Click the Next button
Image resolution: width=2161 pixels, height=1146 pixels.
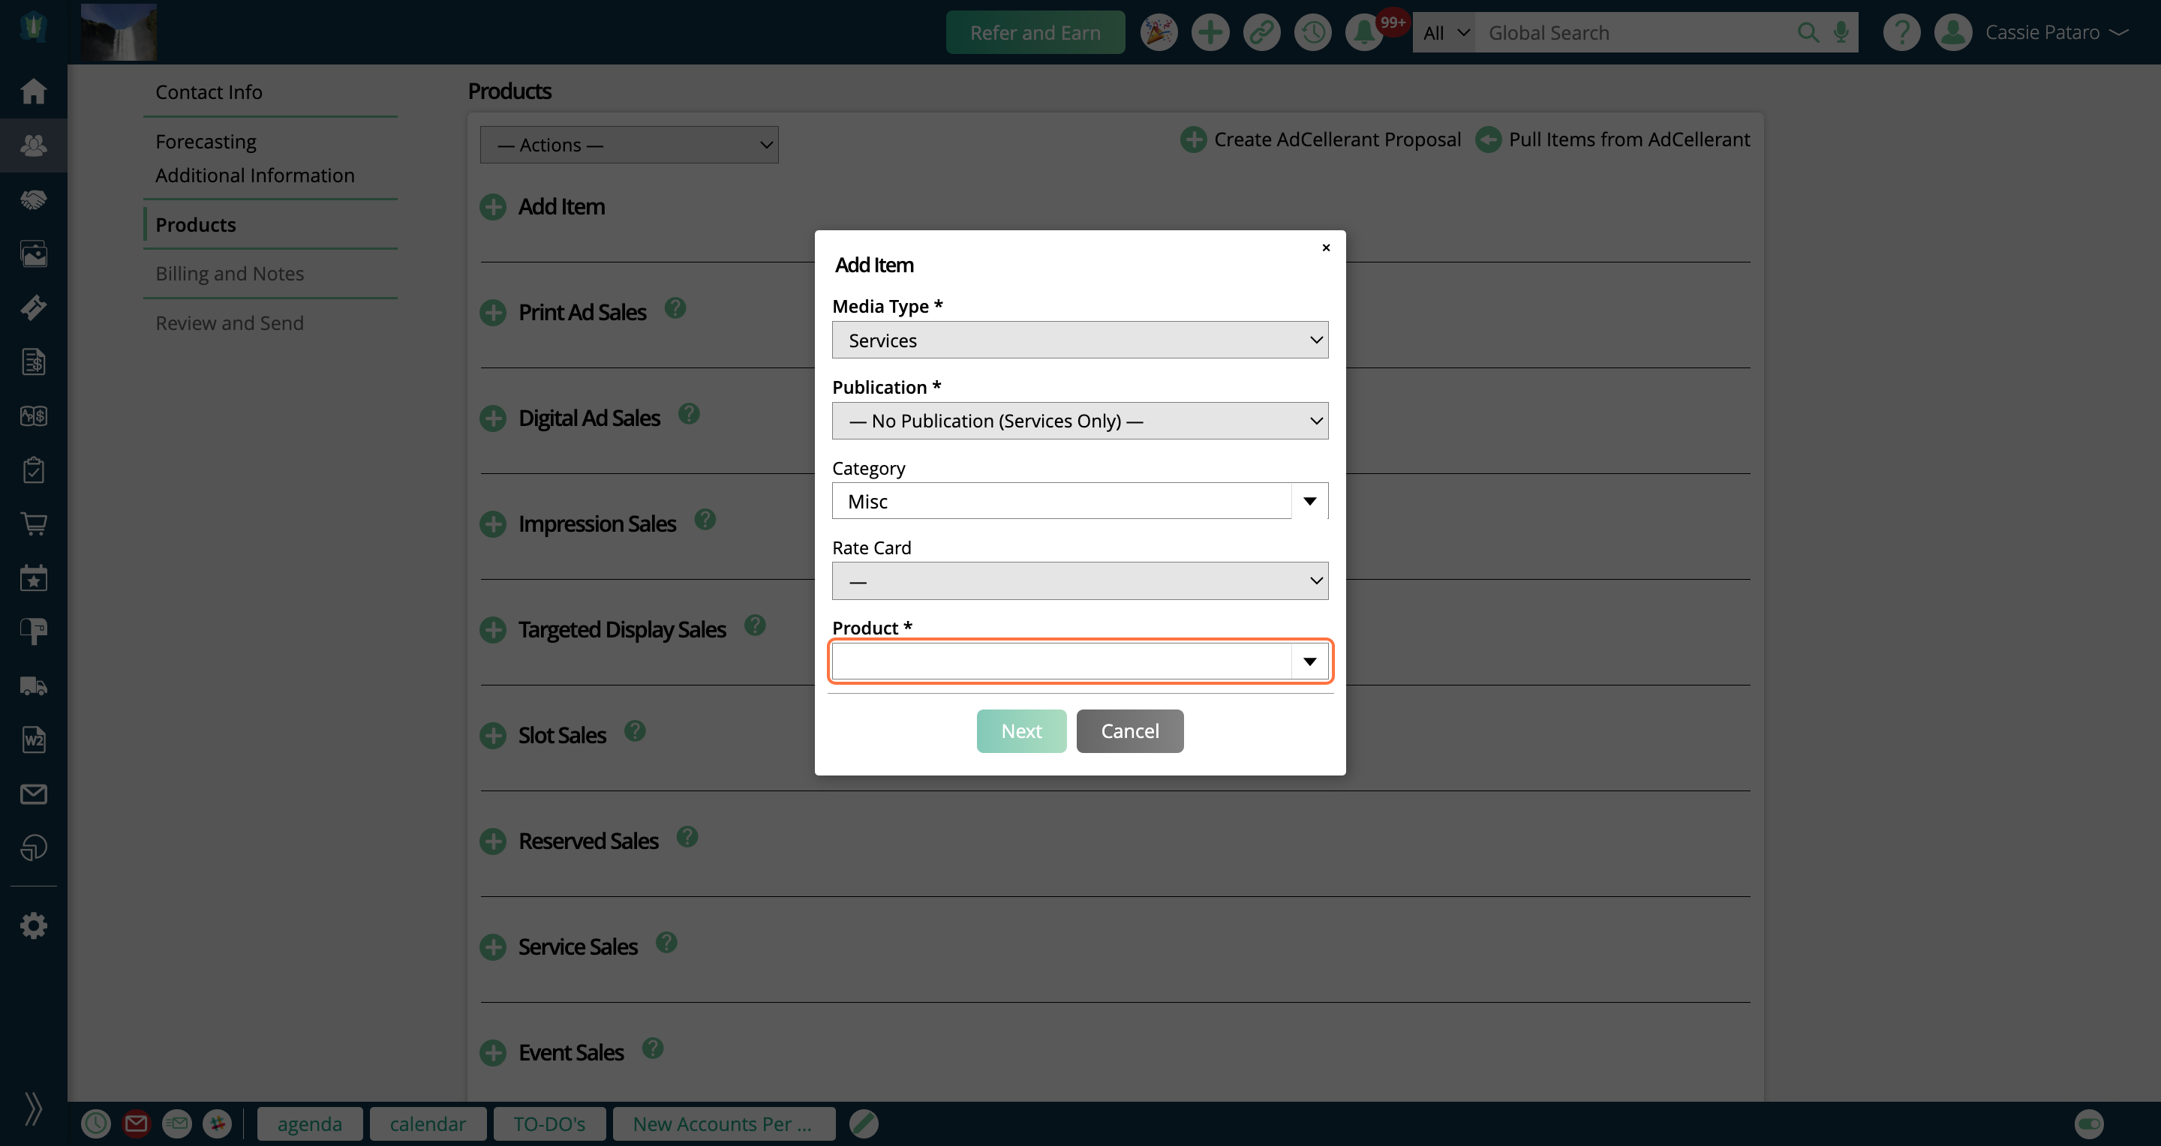point(1021,731)
